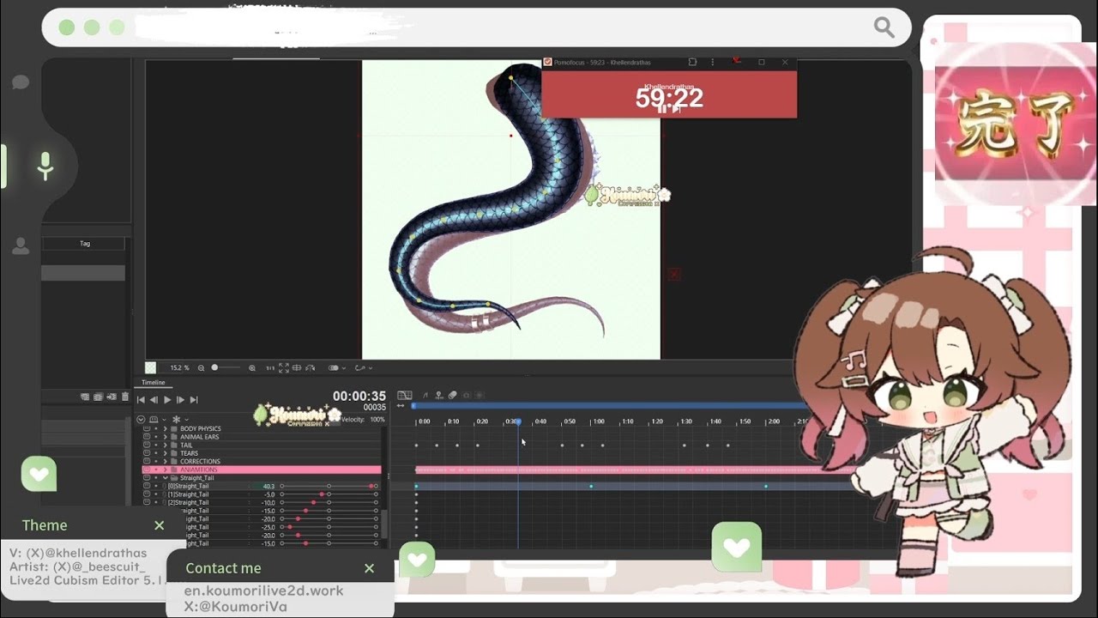Viewport: 1098px width, 618px height.
Task: Click the asterisk filter icon above the track list
Action: [x=177, y=420]
